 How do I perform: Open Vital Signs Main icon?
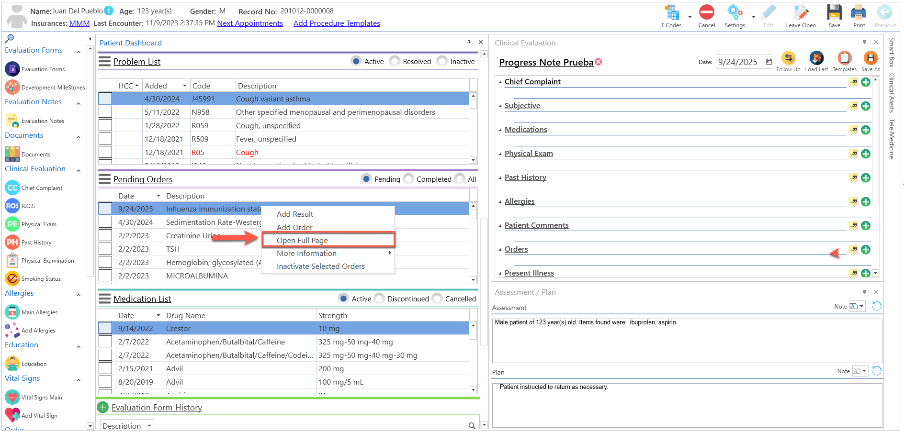coord(12,397)
